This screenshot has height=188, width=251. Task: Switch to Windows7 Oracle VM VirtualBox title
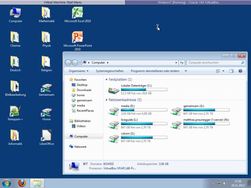pos(188,3)
